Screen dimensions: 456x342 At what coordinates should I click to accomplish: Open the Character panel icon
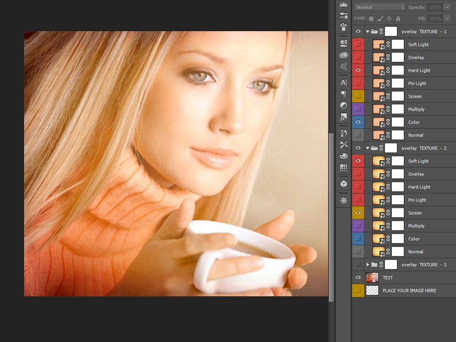343,83
